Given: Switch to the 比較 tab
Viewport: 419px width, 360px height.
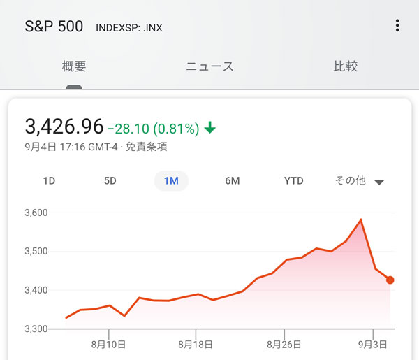Looking at the screenshot, I should tap(346, 67).
